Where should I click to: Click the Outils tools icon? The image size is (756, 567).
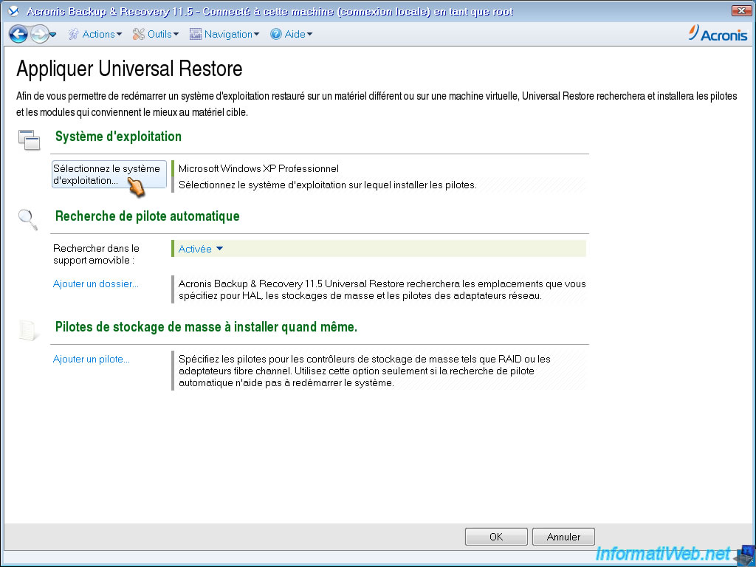click(x=138, y=34)
